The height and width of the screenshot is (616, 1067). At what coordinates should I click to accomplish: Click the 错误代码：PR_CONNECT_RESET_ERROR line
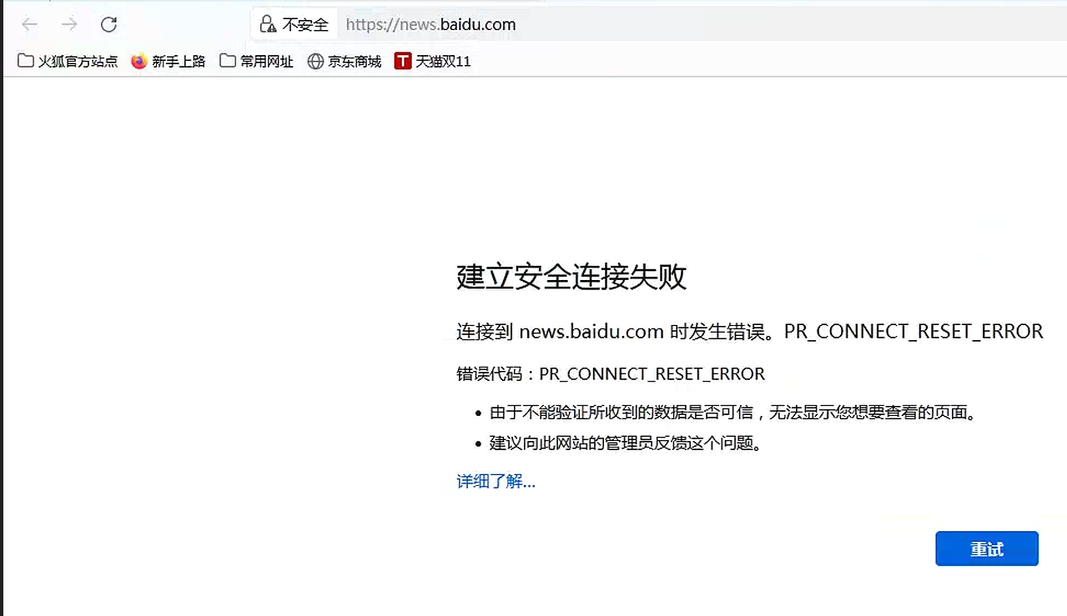click(x=611, y=373)
